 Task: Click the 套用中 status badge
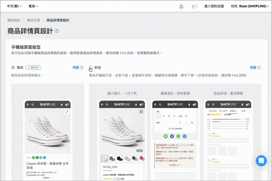click(x=33, y=68)
